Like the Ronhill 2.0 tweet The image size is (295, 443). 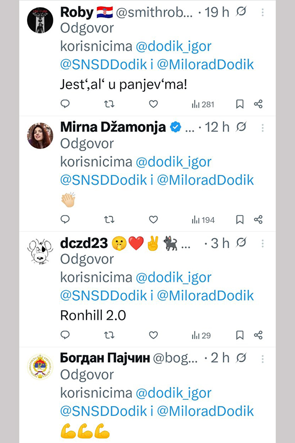click(153, 335)
